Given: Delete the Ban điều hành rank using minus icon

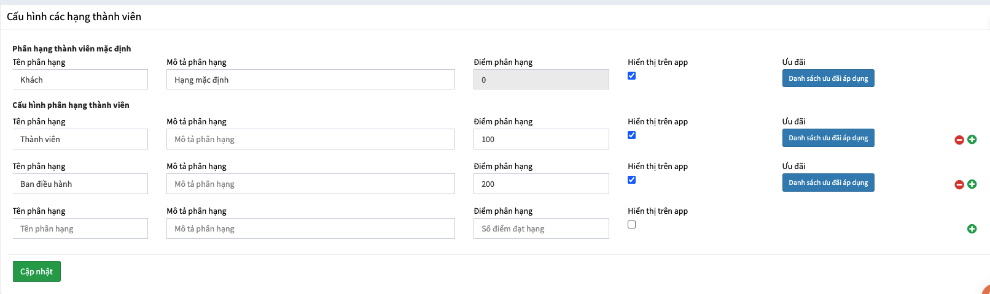Looking at the screenshot, I should pyautogui.click(x=959, y=184).
